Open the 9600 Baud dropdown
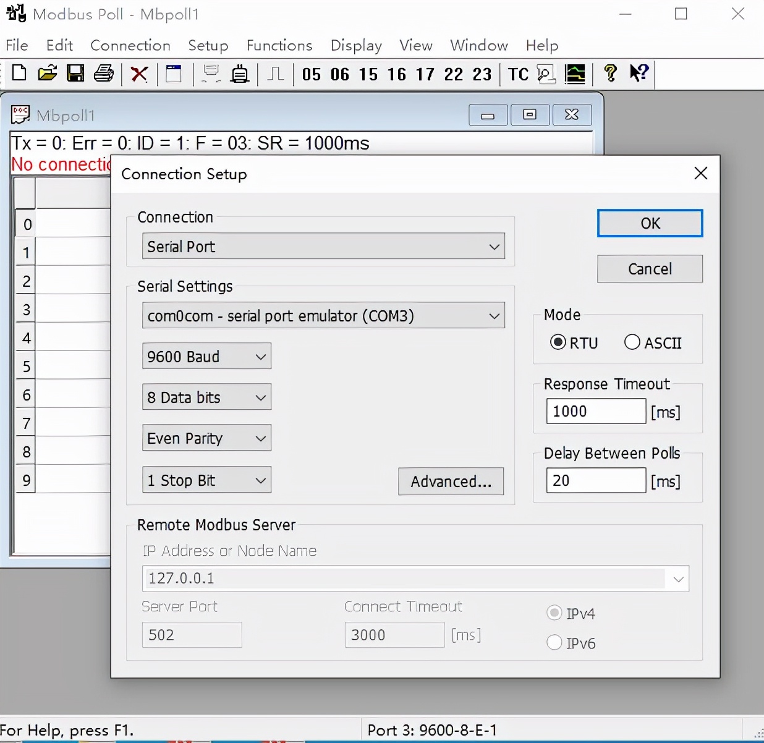 click(x=206, y=357)
